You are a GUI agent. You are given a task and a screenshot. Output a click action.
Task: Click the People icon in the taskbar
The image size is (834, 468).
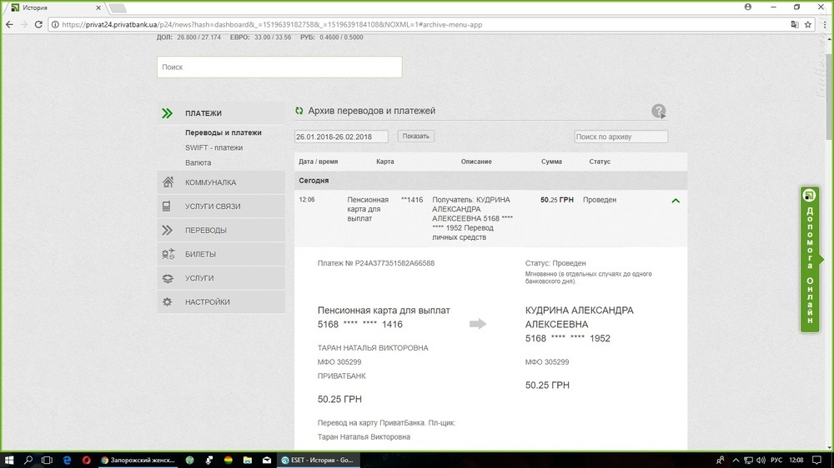pos(721,460)
